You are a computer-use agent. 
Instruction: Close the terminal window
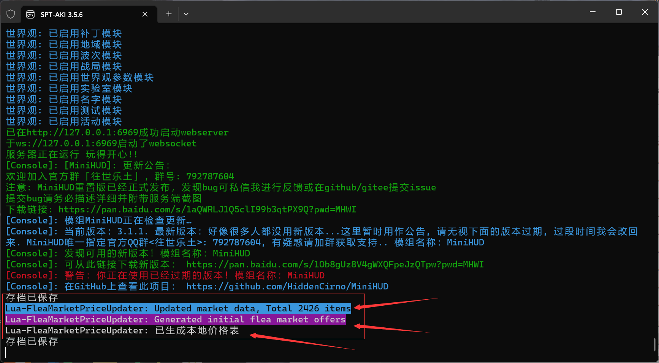pos(645,12)
